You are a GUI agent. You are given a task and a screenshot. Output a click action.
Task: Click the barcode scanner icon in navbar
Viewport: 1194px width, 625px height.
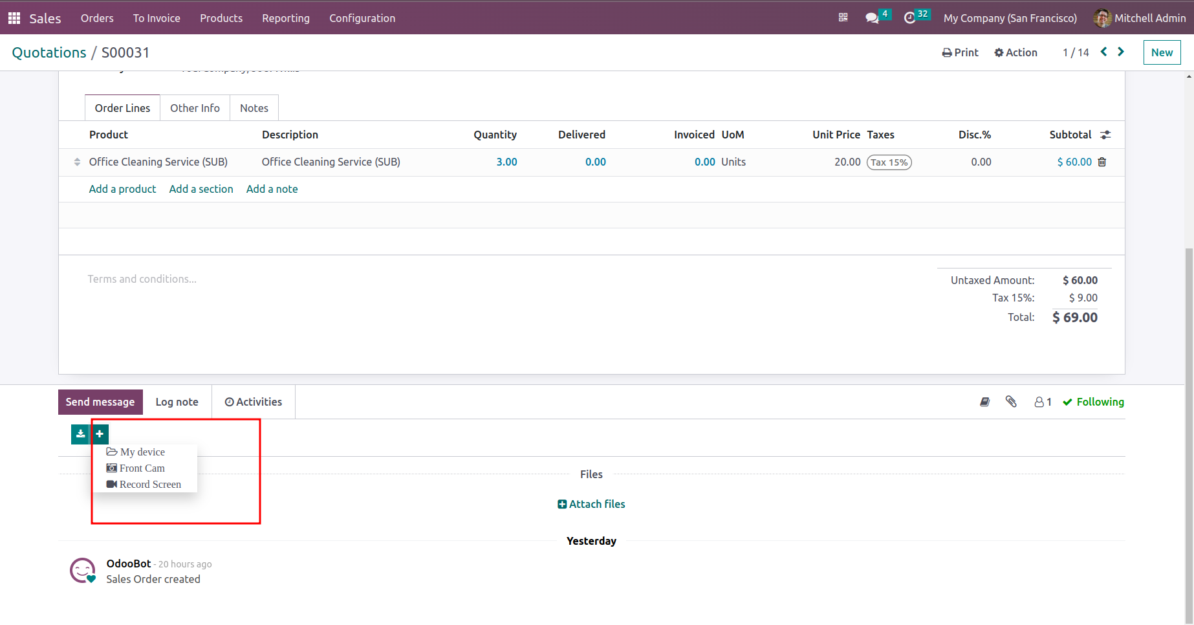(843, 18)
